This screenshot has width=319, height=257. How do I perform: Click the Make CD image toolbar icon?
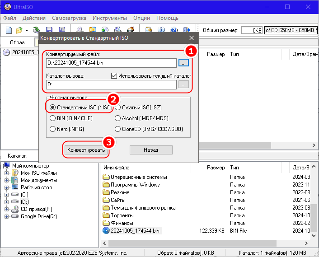coord(80,30)
